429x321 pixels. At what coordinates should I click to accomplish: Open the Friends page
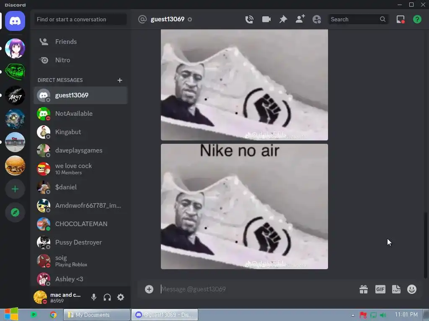(80, 42)
